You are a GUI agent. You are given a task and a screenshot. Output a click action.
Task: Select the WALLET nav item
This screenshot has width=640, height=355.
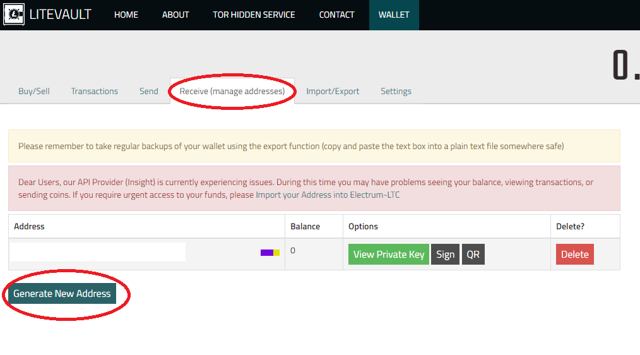tap(394, 15)
